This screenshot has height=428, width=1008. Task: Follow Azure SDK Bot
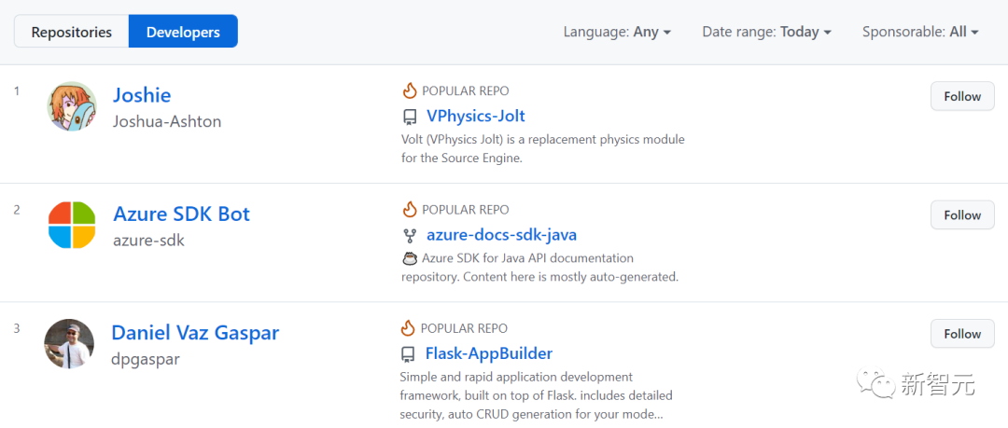(x=961, y=214)
